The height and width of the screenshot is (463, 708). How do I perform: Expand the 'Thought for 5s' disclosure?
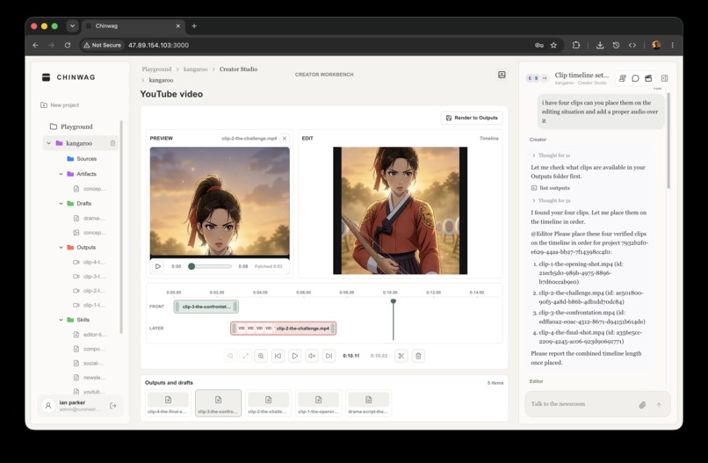click(551, 200)
